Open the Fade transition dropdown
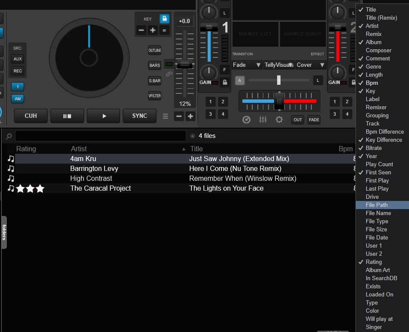The width and height of the screenshot is (409, 332). click(247, 65)
